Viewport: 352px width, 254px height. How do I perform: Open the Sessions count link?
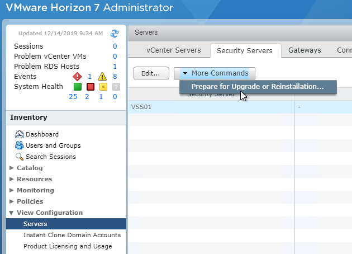[115, 46]
